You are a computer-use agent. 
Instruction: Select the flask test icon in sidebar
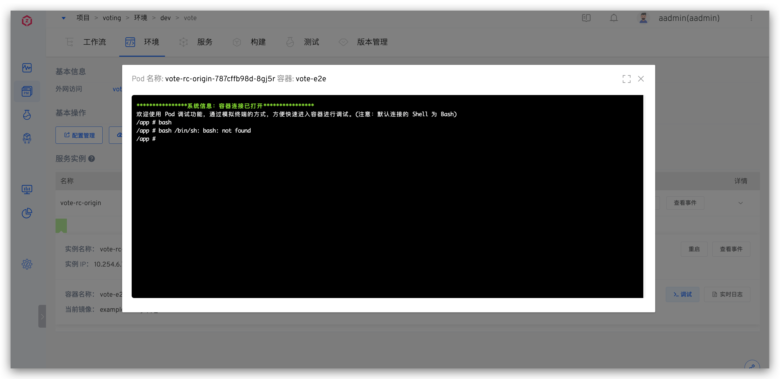pyautogui.click(x=27, y=115)
